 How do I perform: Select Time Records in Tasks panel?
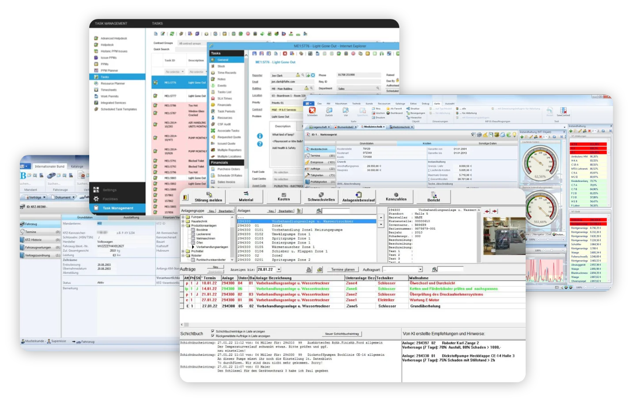tap(227, 73)
